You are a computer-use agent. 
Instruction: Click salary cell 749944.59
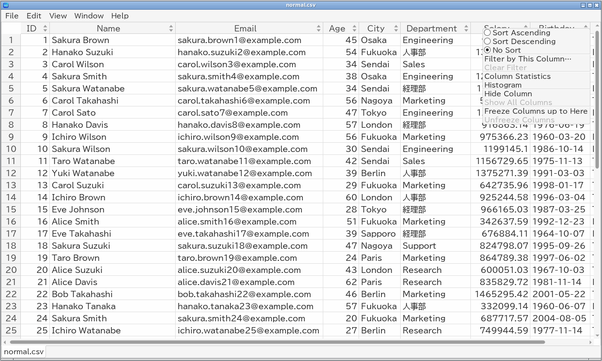point(500,331)
